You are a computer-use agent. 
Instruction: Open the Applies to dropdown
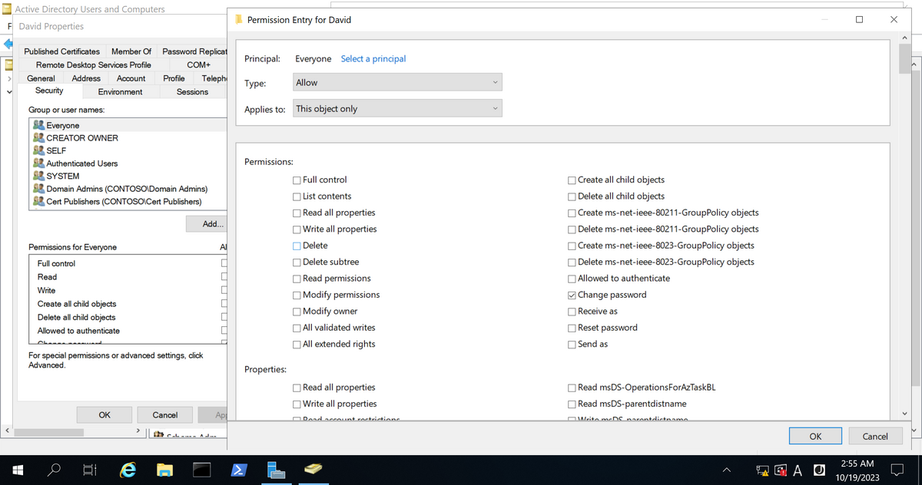tap(397, 109)
